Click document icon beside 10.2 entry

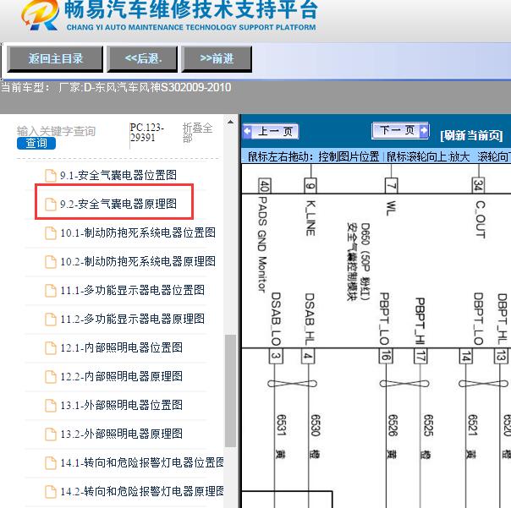(x=51, y=262)
